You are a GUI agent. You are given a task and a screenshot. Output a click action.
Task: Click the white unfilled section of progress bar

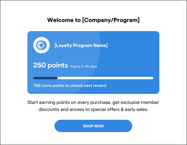(105, 78)
